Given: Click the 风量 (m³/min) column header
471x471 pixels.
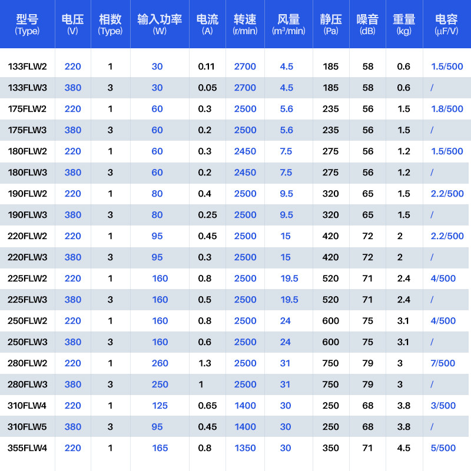Looking at the screenshot, I should point(288,25).
